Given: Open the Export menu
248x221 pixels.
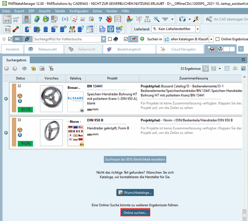Looking at the screenshot, I should click(19, 11).
